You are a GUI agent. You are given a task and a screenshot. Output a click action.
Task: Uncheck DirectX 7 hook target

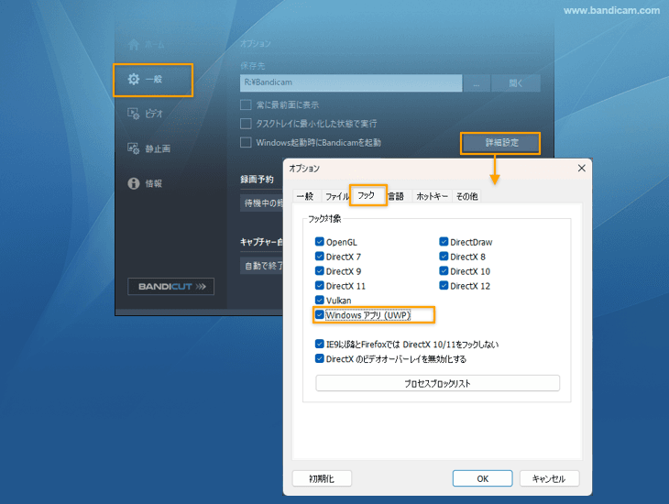[x=320, y=257]
